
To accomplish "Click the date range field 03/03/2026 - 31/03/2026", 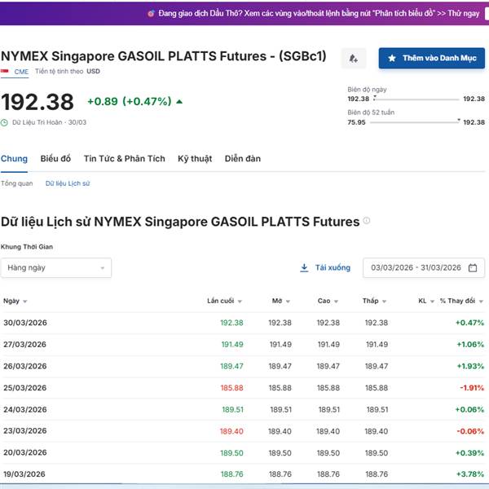I will pos(416,268).
